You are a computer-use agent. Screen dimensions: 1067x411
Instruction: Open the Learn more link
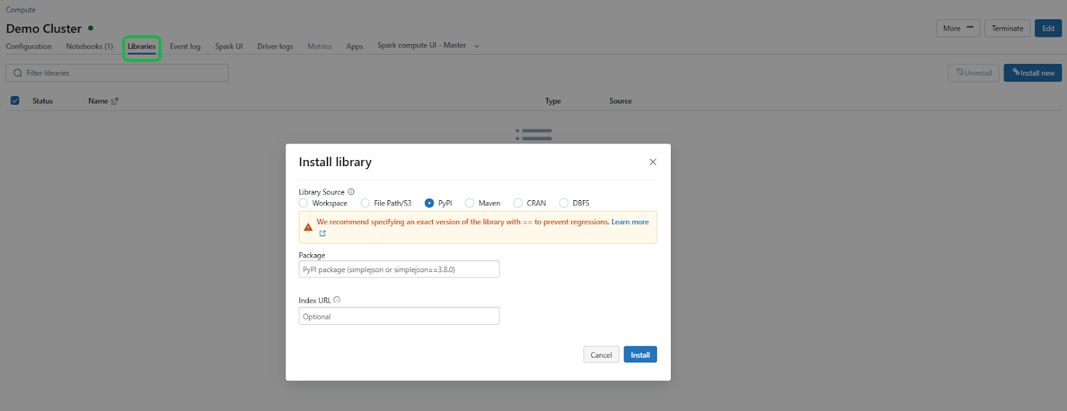pos(630,222)
